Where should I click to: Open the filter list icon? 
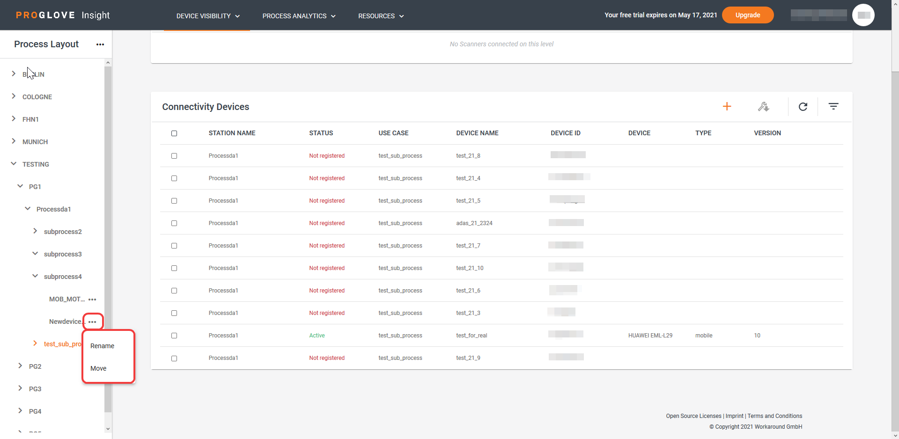click(x=833, y=107)
